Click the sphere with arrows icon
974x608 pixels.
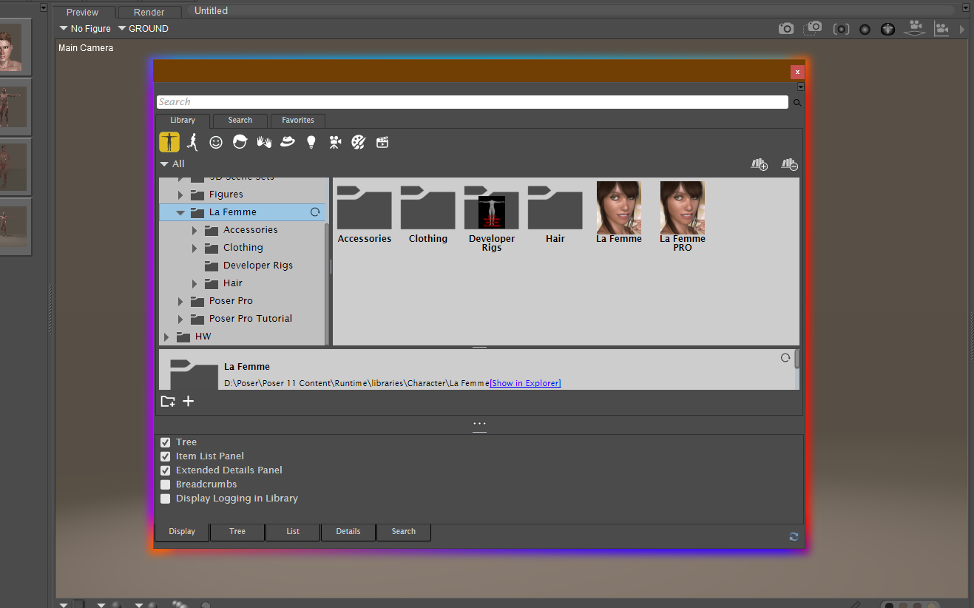(888, 29)
